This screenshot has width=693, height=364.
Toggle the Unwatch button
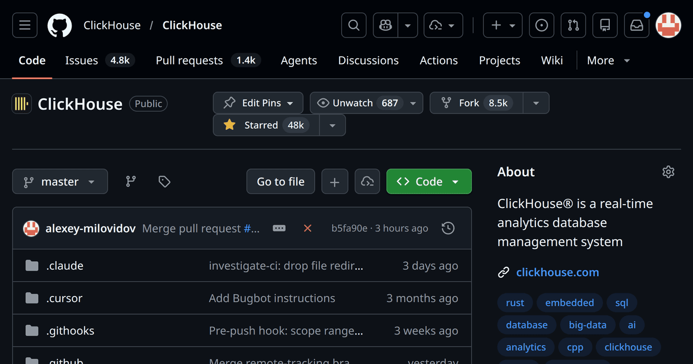click(x=357, y=103)
